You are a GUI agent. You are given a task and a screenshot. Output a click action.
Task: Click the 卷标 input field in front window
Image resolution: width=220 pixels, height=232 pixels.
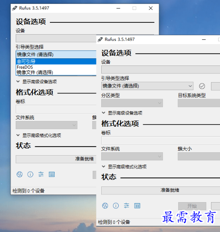(161, 140)
